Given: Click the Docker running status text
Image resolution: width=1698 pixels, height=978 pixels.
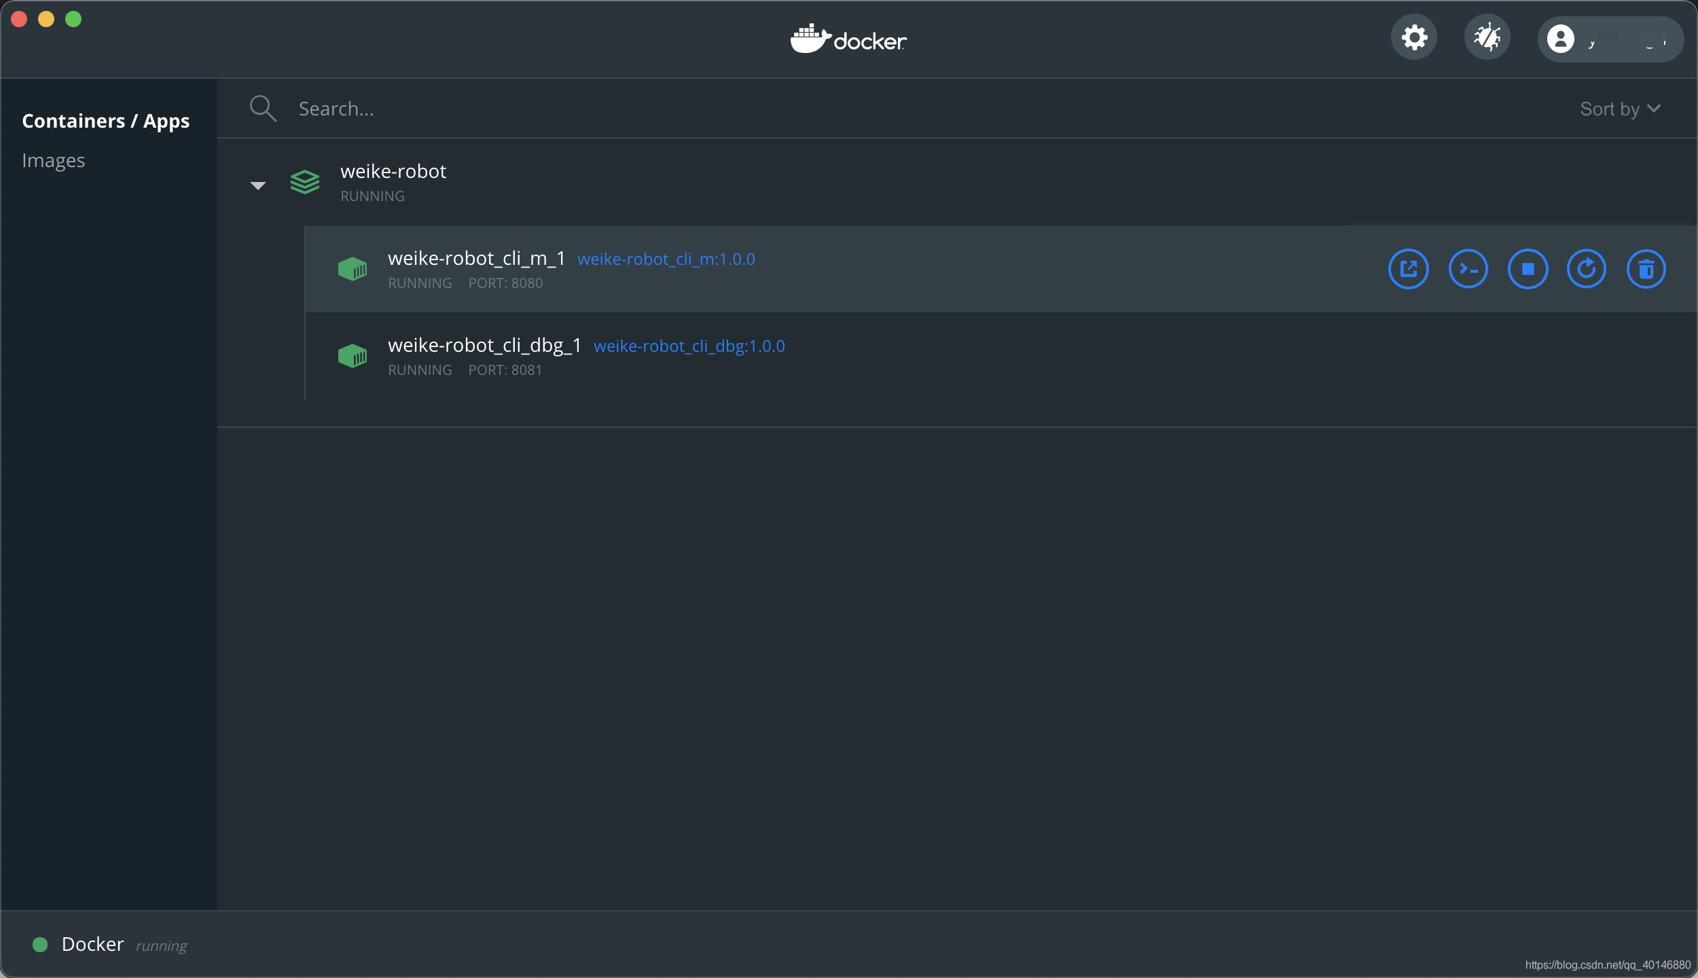Looking at the screenshot, I should tap(161, 946).
